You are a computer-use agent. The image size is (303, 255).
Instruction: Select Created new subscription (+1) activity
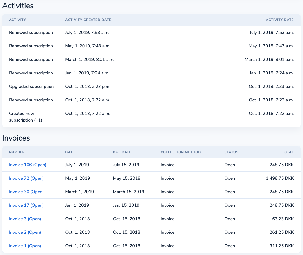pos(26,117)
